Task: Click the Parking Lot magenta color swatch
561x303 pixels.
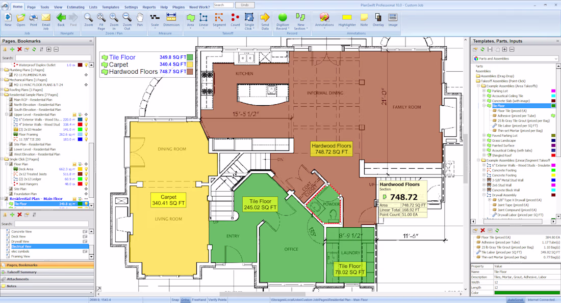Action: point(553,91)
